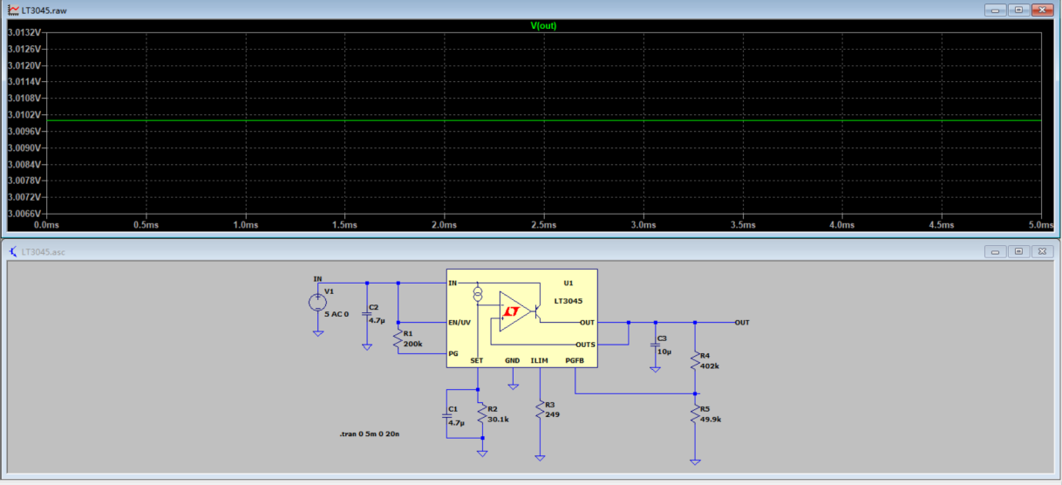1062x485 pixels.
Task: Click the LT3045.asc schematic window icon
Action: tap(12, 252)
